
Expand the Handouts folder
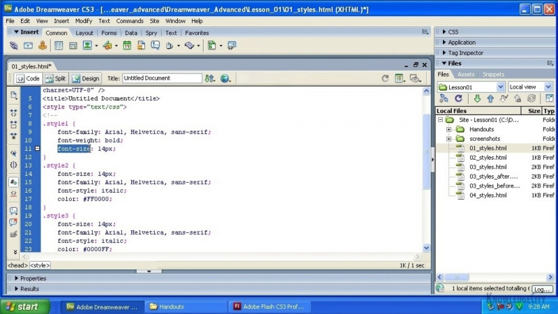click(448, 129)
